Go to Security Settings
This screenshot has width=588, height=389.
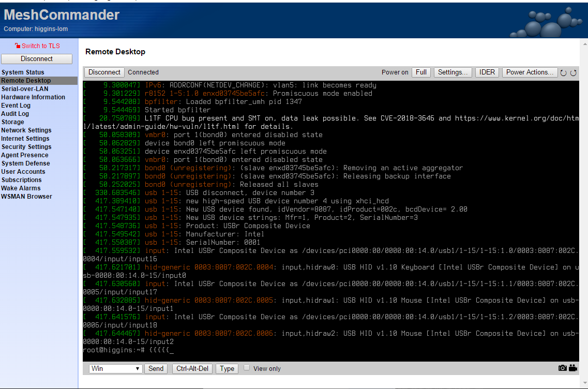click(26, 146)
